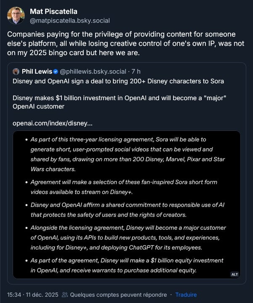This screenshot has width=253, height=303.
Task: Click the image bullet about streaming on Disney+
Action: coord(124,187)
